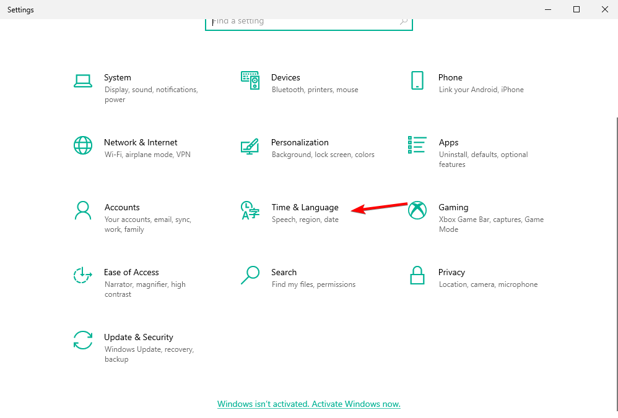Click 'Bluetooth, printers, mouse' description
618x418 pixels.
click(315, 90)
